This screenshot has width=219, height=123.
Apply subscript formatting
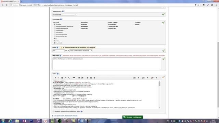69,78
